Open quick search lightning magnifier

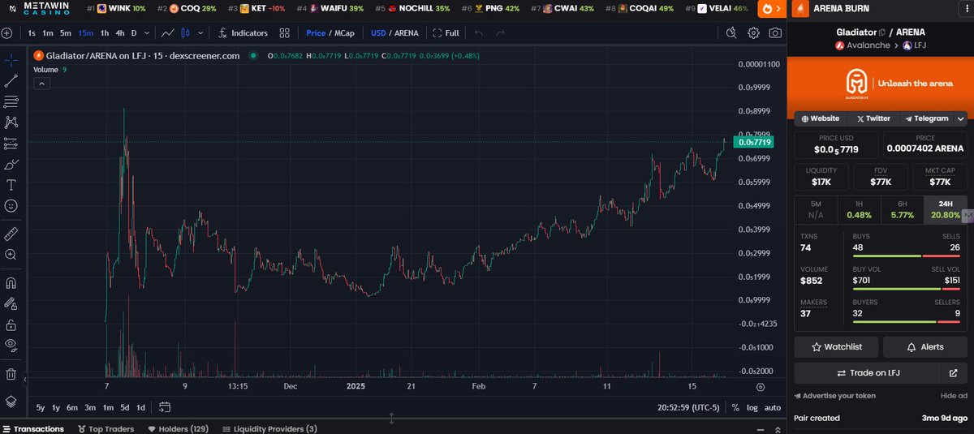point(731,33)
